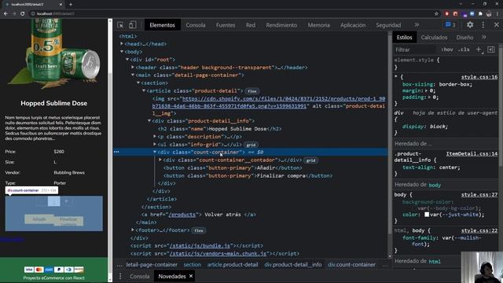
Task: Select the Añadir button DOM row
Action: (x=233, y=167)
